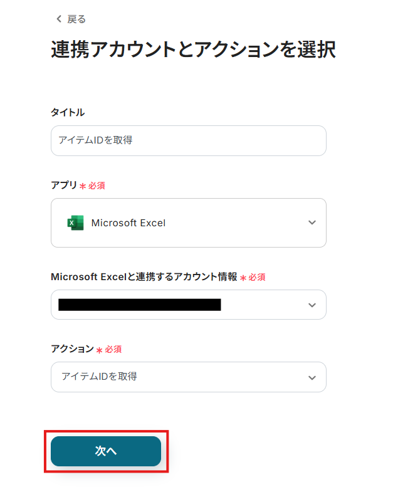Viewport: 393px width, 487px height.
Task: Click the 必須 marker beside account info label
Action: pyautogui.click(x=257, y=277)
